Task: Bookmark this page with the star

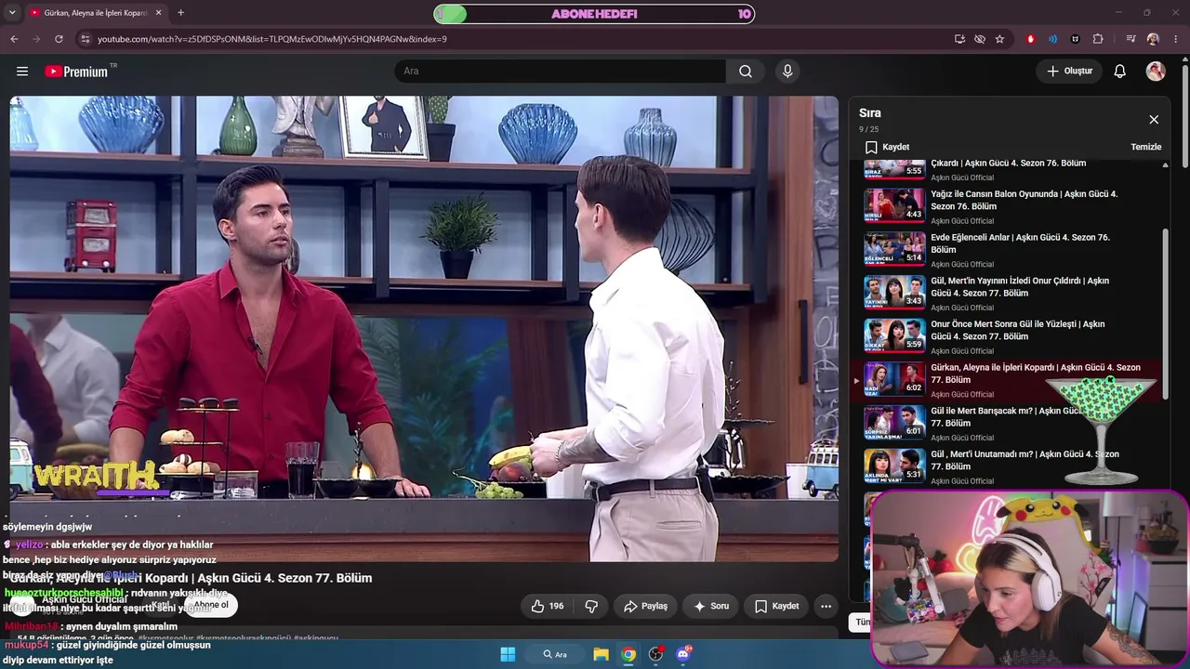Action: click(x=999, y=39)
